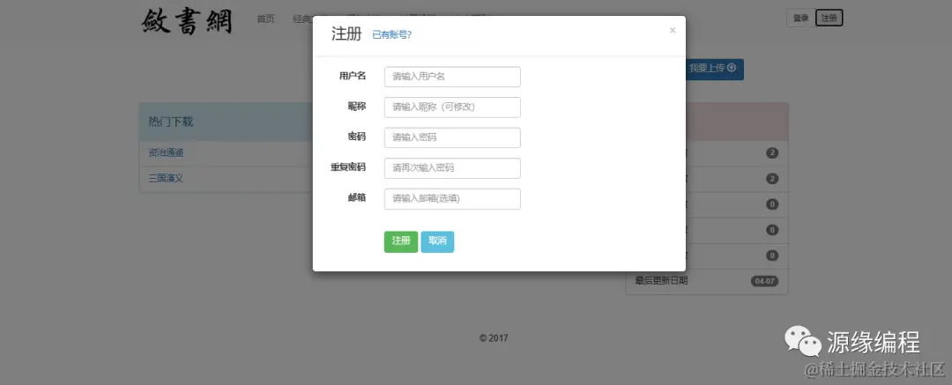Click the 我要上传 upload button

click(x=713, y=69)
